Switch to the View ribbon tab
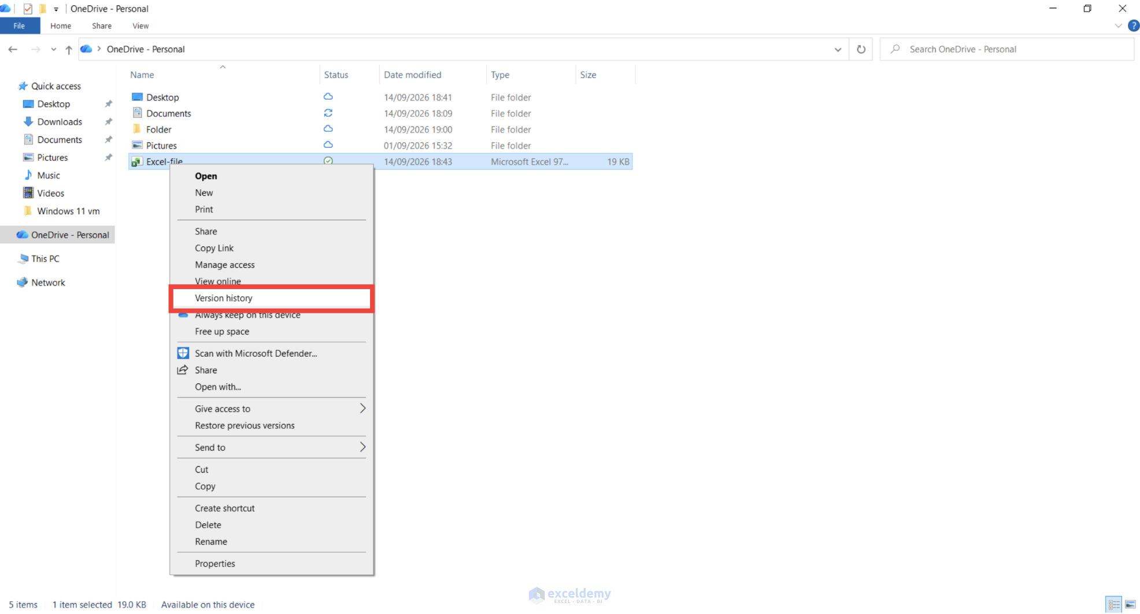Image resolution: width=1140 pixels, height=614 pixels. coord(140,26)
